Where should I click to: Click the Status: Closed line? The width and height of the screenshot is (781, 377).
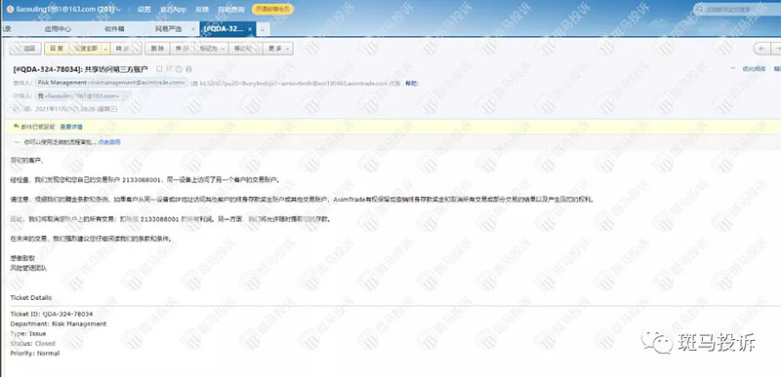tap(33, 344)
